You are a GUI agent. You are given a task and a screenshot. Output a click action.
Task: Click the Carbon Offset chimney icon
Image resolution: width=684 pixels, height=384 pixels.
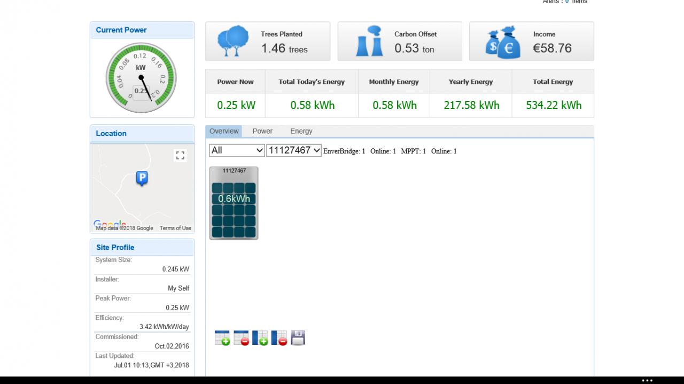pyautogui.click(x=370, y=41)
